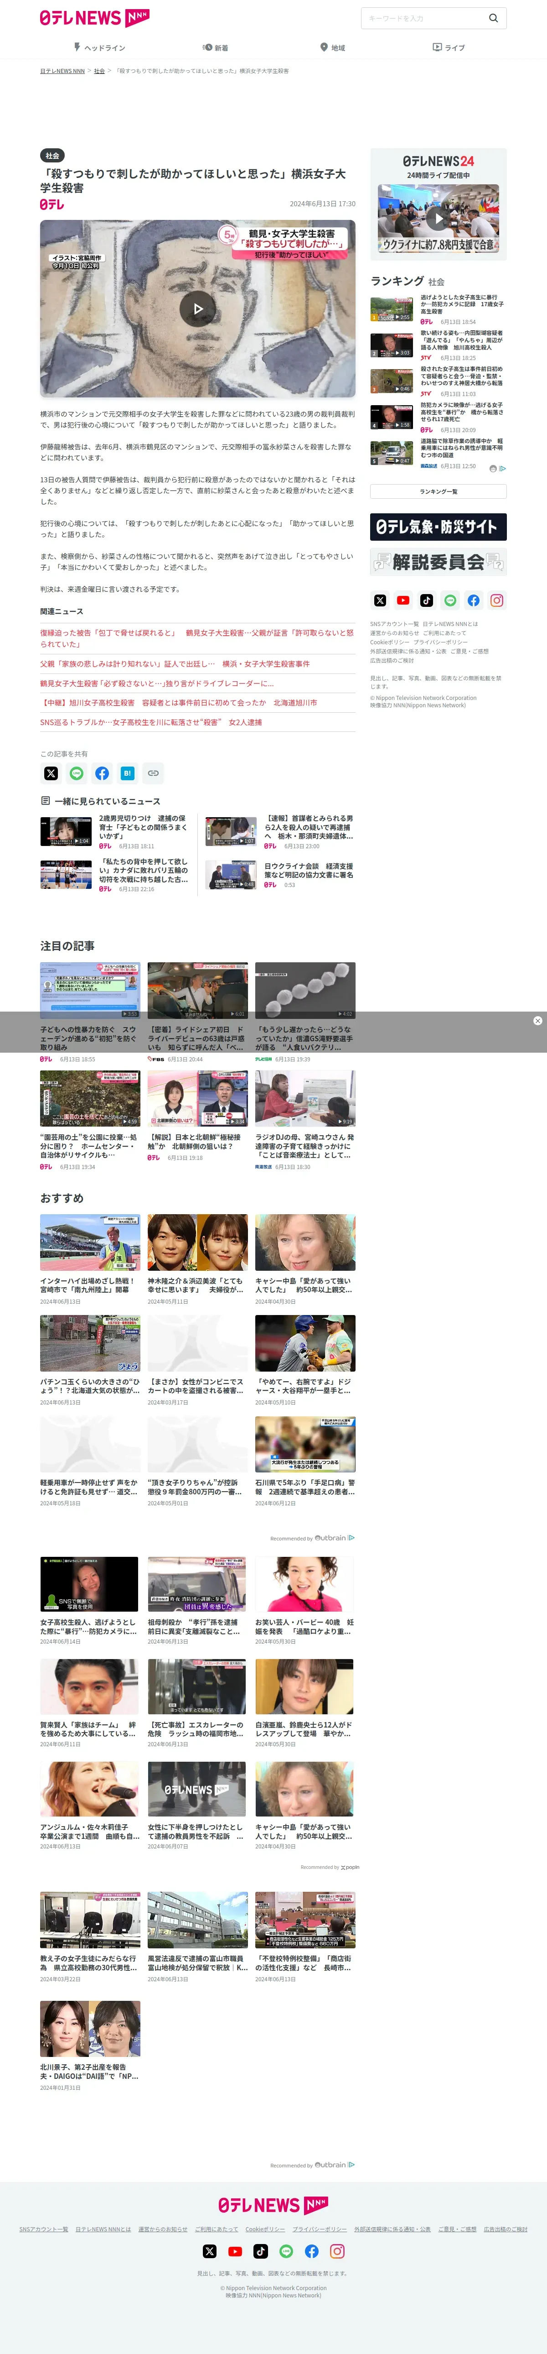
Task: Open the Outbrain logo above footer
Action: [x=330, y=2165]
